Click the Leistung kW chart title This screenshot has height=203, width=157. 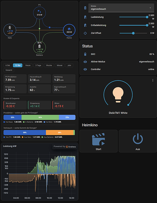(x=10, y=146)
